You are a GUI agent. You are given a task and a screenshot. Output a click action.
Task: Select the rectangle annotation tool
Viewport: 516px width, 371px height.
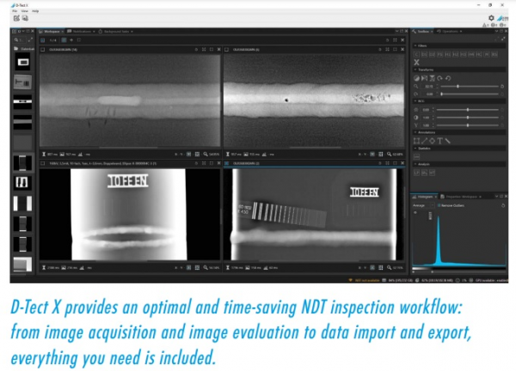click(x=416, y=141)
